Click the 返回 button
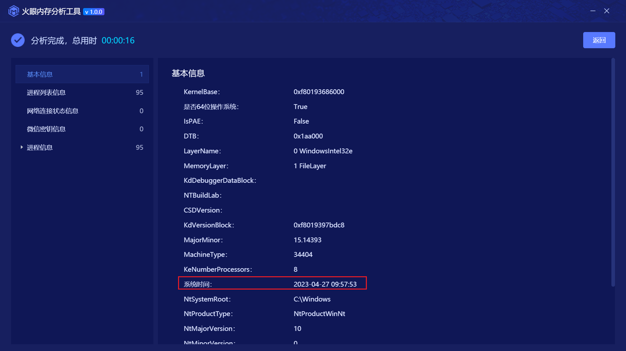Screen dimensions: 626x351 point(599,40)
